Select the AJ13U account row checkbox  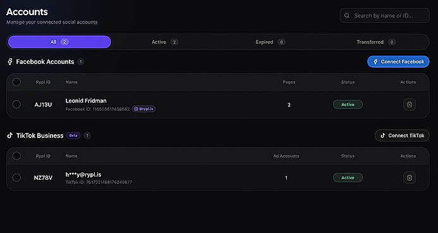[16, 104]
